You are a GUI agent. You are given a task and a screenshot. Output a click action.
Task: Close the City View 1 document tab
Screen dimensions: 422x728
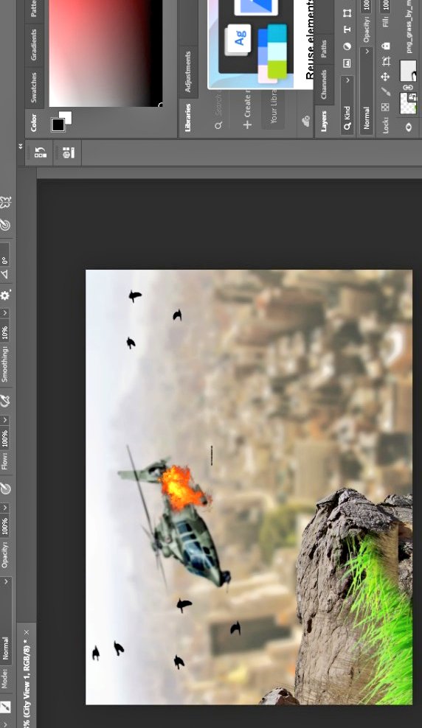click(x=27, y=632)
